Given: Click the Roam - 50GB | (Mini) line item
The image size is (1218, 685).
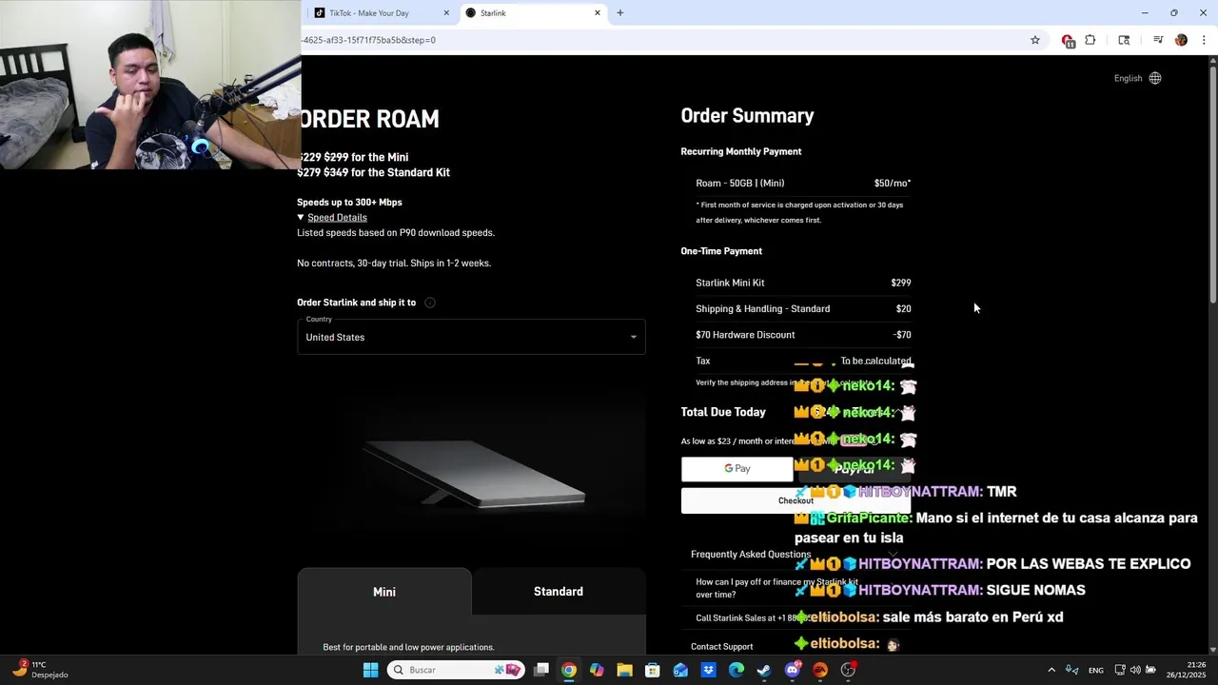Looking at the screenshot, I should click(803, 184).
